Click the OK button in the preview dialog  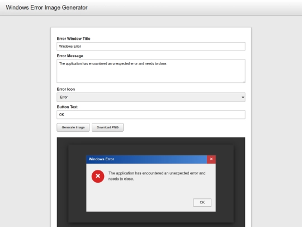(x=202, y=202)
